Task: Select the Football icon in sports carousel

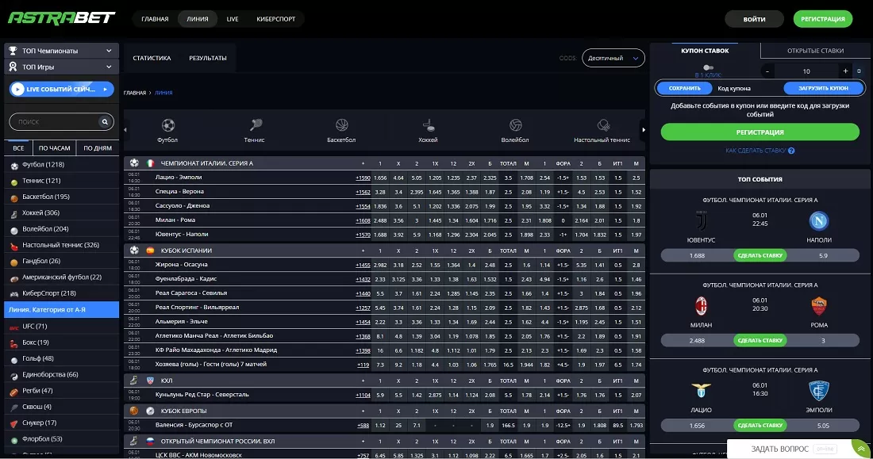Action: click(167, 125)
